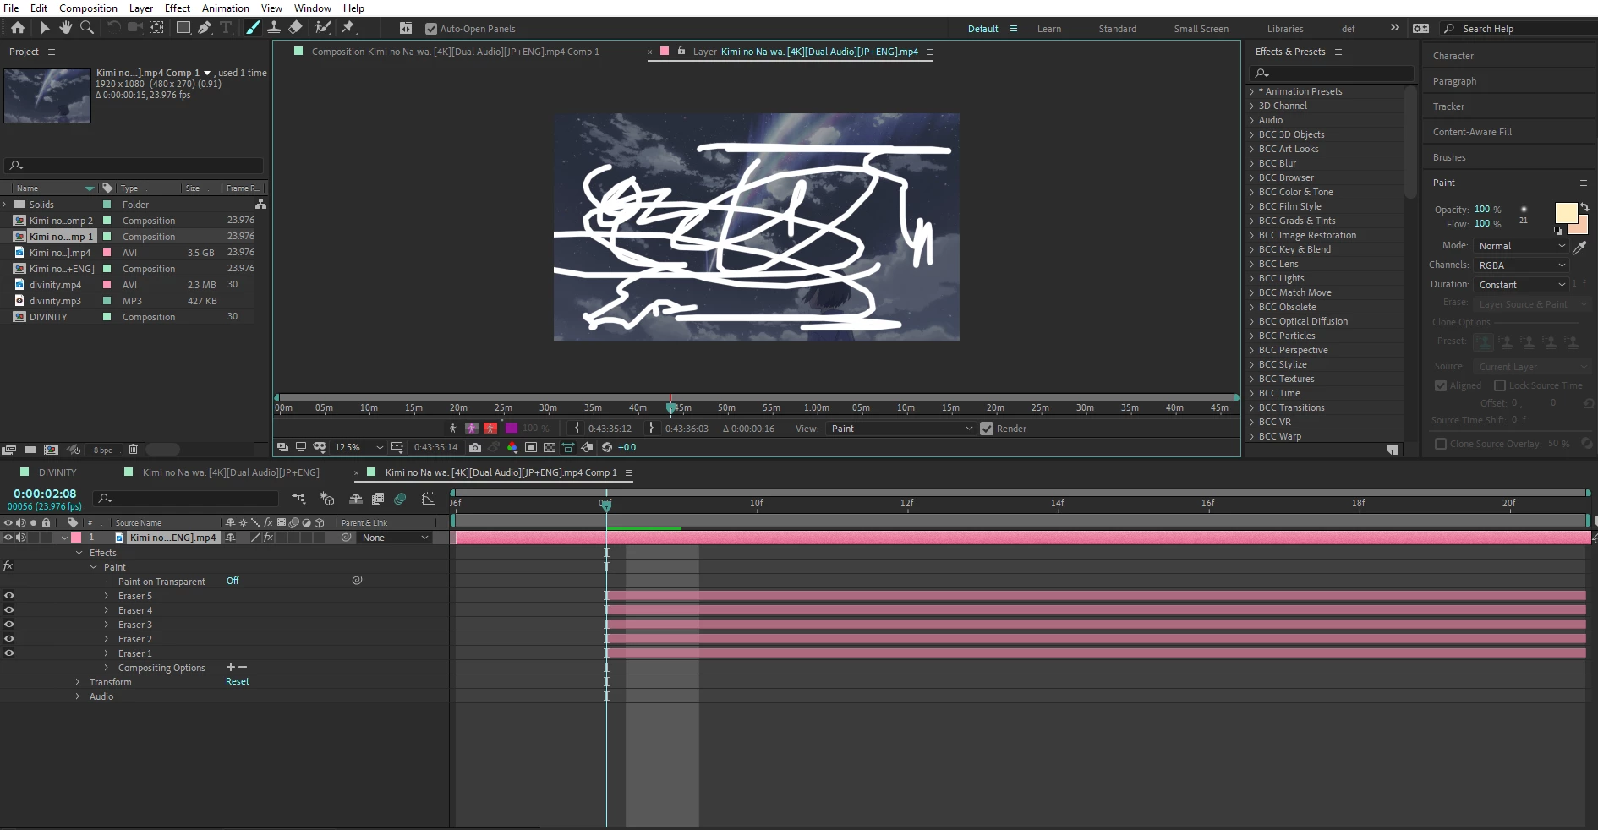The width and height of the screenshot is (1598, 830).
Task: Select the Brush tool
Action: 252,28
